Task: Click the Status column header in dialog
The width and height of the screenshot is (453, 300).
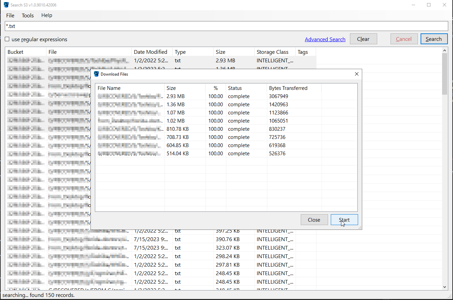Action: (x=246, y=88)
